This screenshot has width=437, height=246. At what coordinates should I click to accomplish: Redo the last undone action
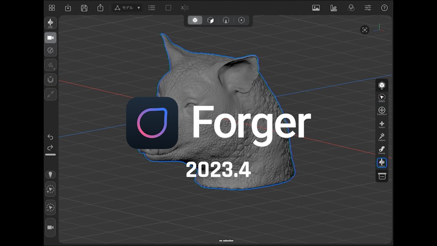51,148
